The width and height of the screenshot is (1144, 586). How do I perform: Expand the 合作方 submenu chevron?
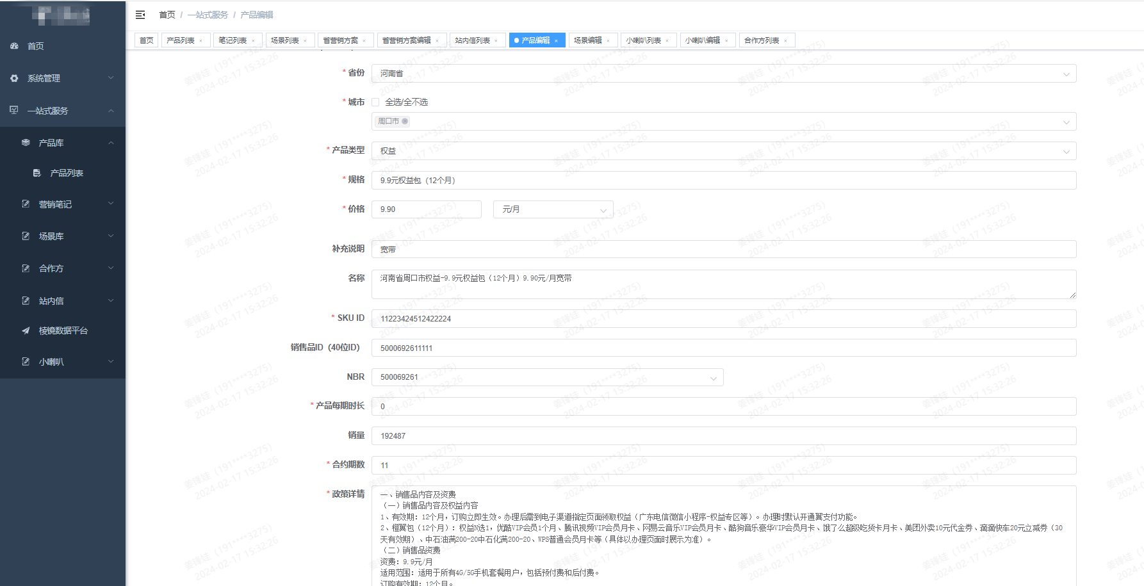point(111,268)
